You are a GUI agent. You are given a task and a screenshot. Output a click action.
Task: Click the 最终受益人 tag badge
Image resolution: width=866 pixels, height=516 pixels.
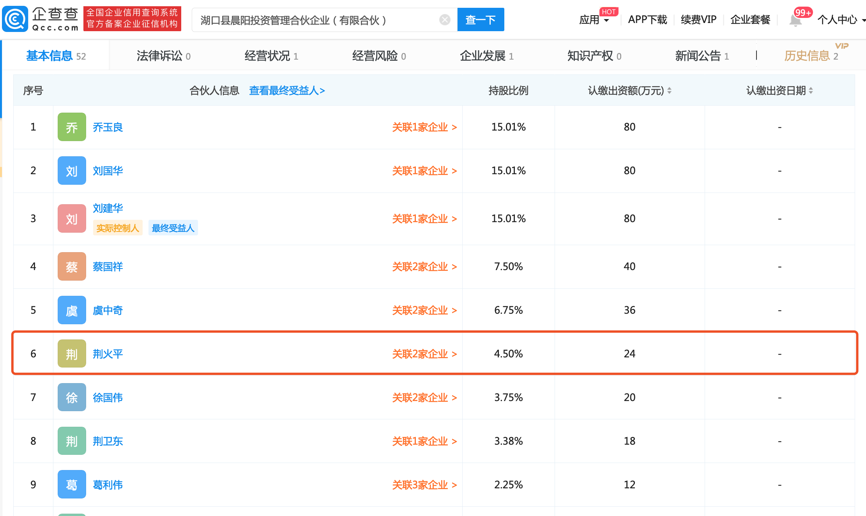coord(173,228)
